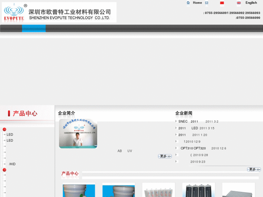Image resolution: width=263 pixels, height=197 pixels.
Task: Click the more button under company news
Action: pyautogui.click(x=254, y=169)
